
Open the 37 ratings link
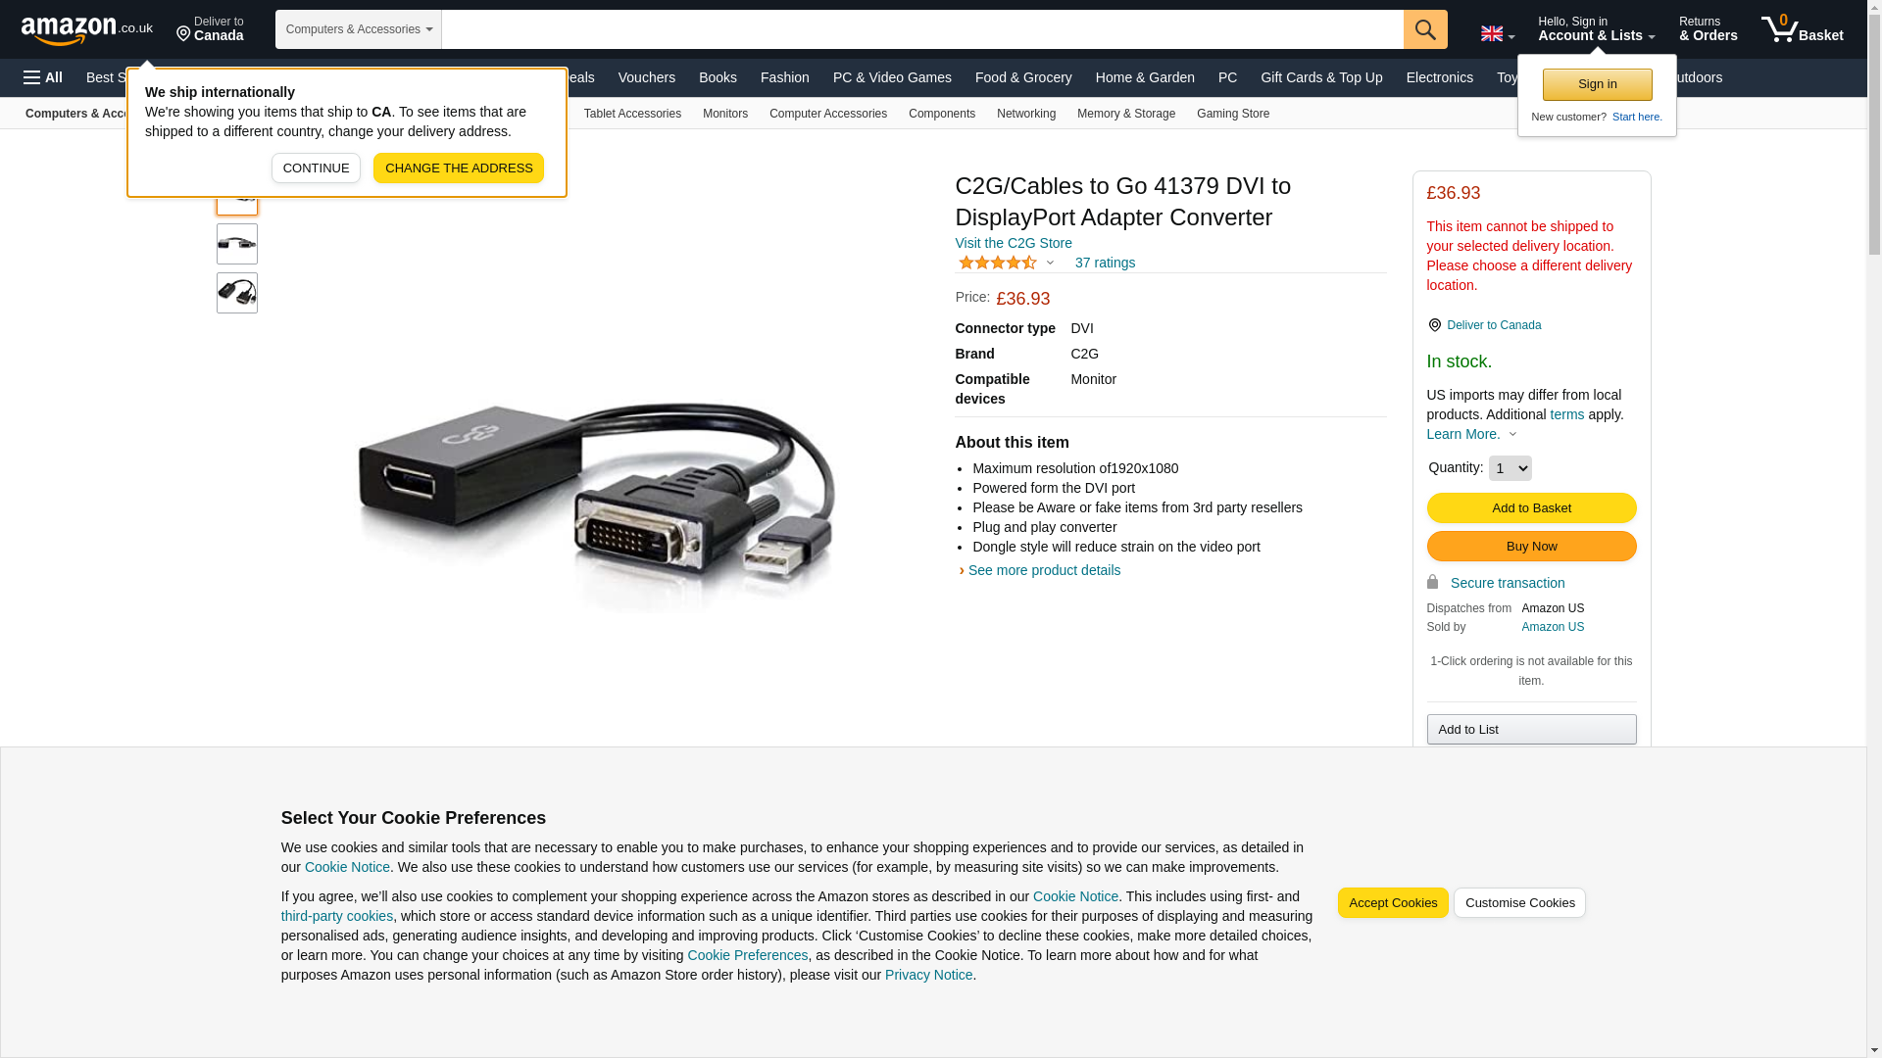tap(1105, 263)
